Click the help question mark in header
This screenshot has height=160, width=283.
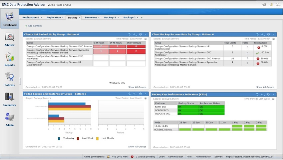click(x=278, y=5)
